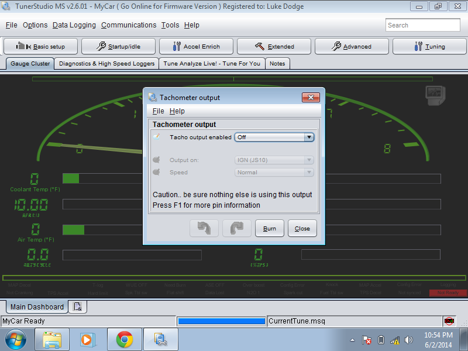The width and height of the screenshot is (468, 351).
Task: Open the Tuning toolbar menu
Action: pos(429,46)
